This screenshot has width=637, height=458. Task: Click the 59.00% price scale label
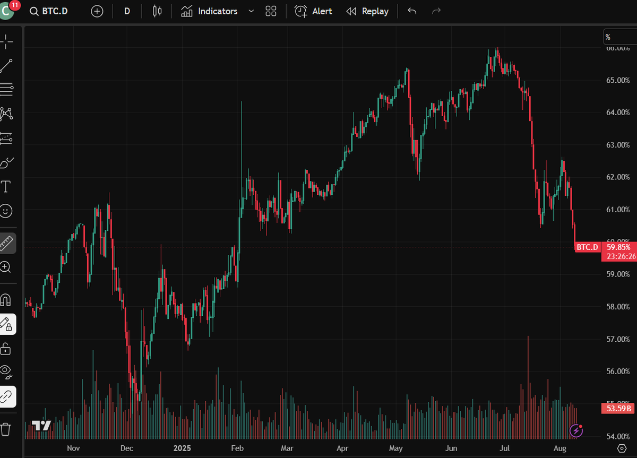coord(617,274)
